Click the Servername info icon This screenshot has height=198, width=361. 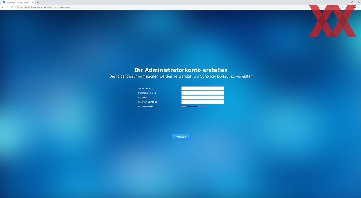click(x=153, y=89)
